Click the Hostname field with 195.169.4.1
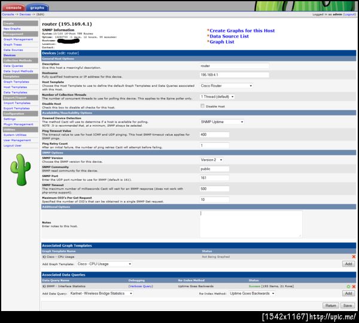Viewport: 359px width, 323px height. [234, 75]
